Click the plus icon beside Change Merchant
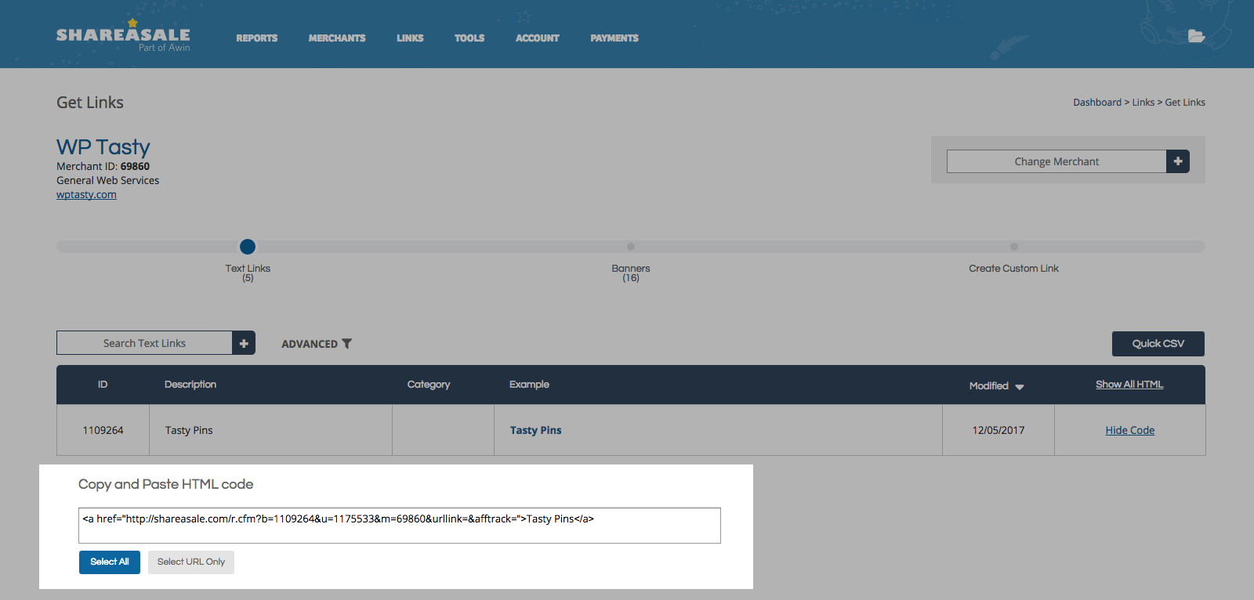Image resolution: width=1254 pixels, height=600 pixels. [x=1178, y=161]
